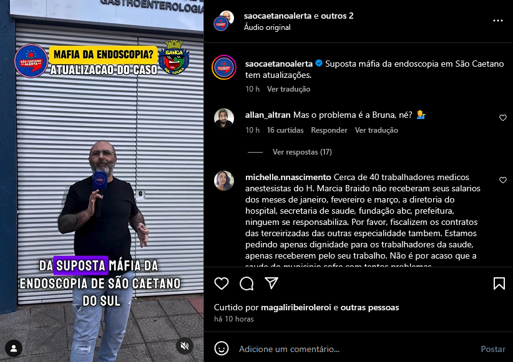The image size is (513, 362).
Task: Expand Ver respostas (17)
Action: pyautogui.click(x=302, y=152)
